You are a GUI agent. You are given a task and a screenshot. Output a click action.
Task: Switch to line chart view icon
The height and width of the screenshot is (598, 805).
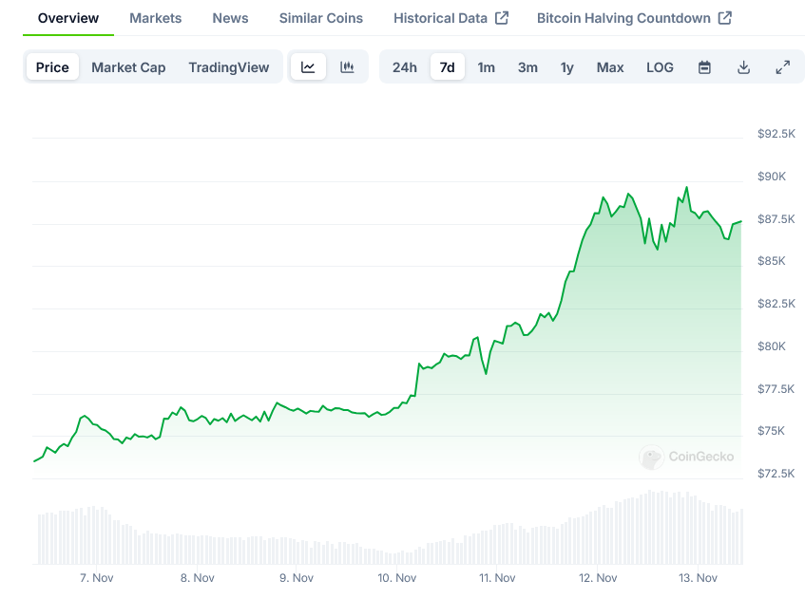pyautogui.click(x=308, y=67)
